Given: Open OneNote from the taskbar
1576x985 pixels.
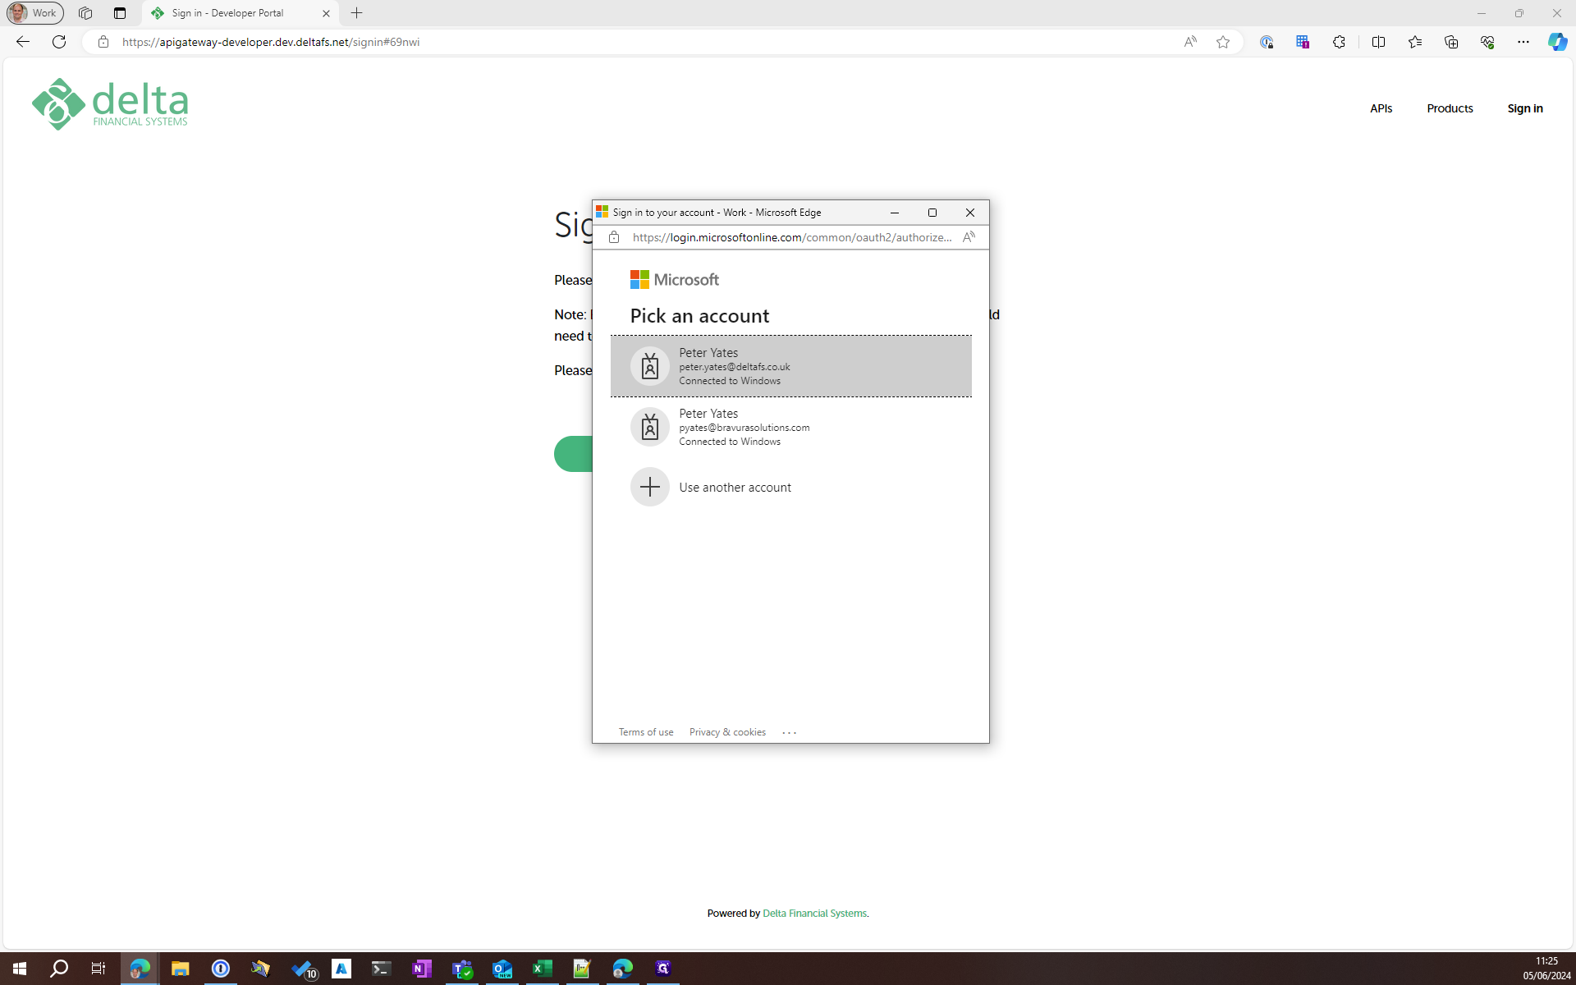Looking at the screenshot, I should coord(421,969).
